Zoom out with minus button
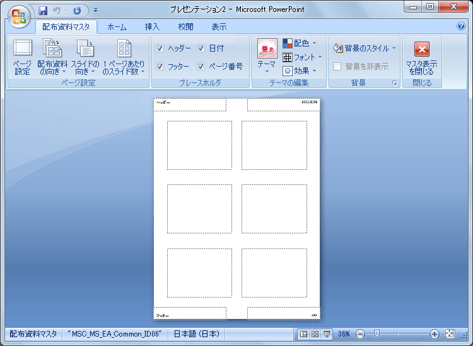The height and width of the screenshot is (346, 473). coord(360,334)
